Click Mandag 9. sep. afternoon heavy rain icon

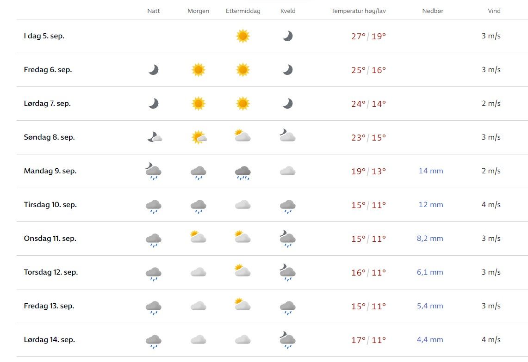click(x=243, y=172)
